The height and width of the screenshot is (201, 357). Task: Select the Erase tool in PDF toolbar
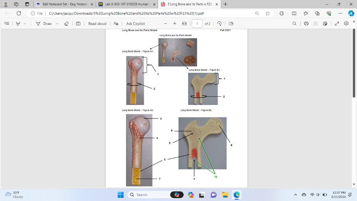(x=66, y=24)
